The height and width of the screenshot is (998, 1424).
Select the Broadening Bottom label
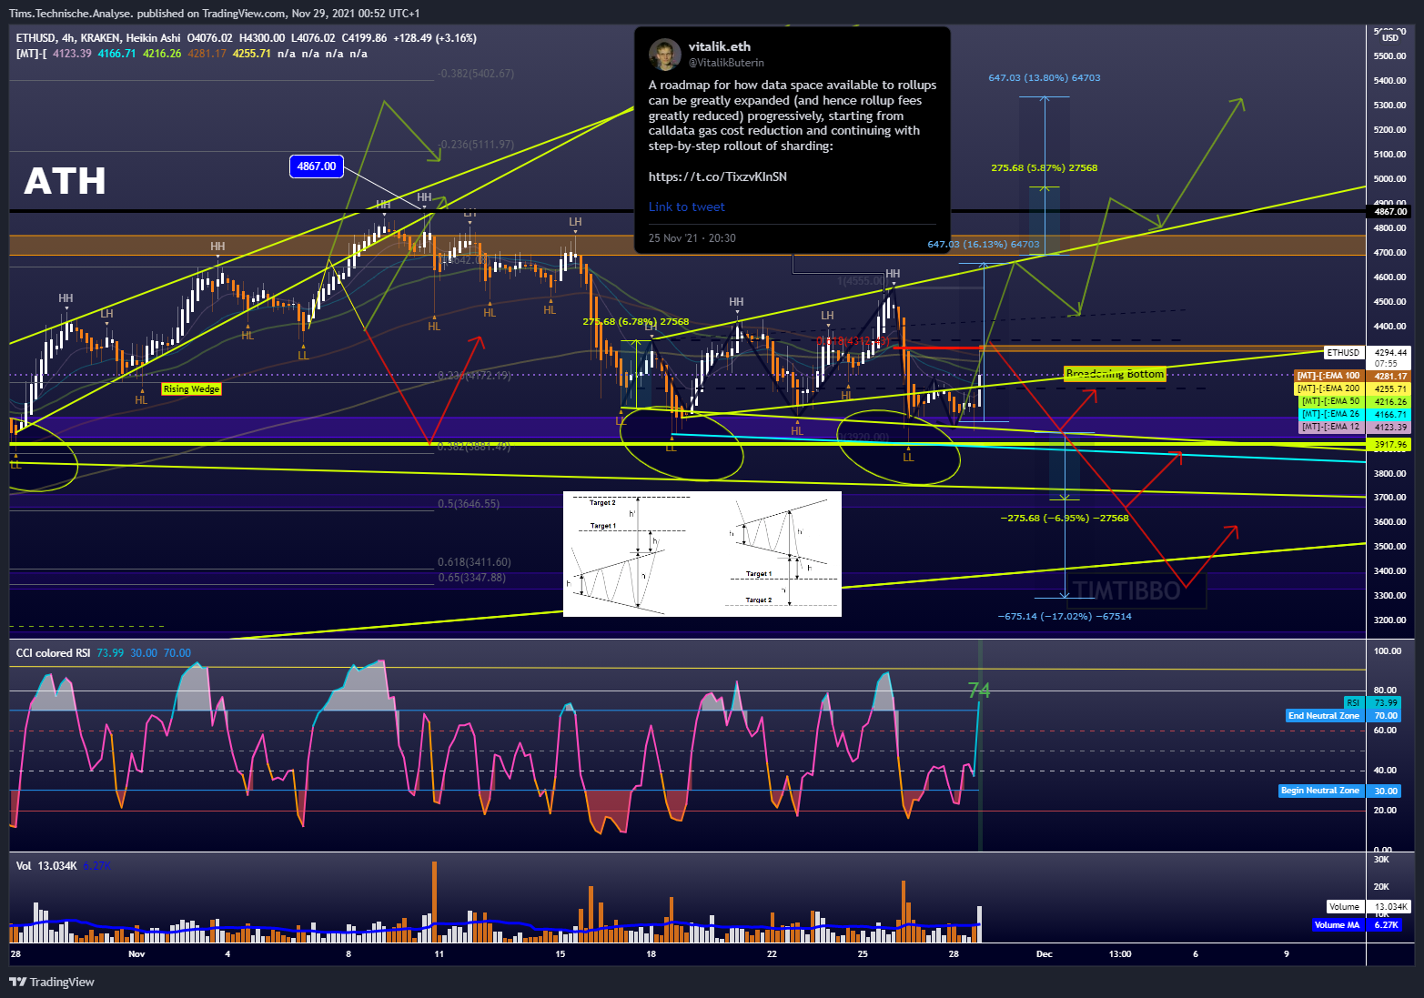[x=1115, y=374]
